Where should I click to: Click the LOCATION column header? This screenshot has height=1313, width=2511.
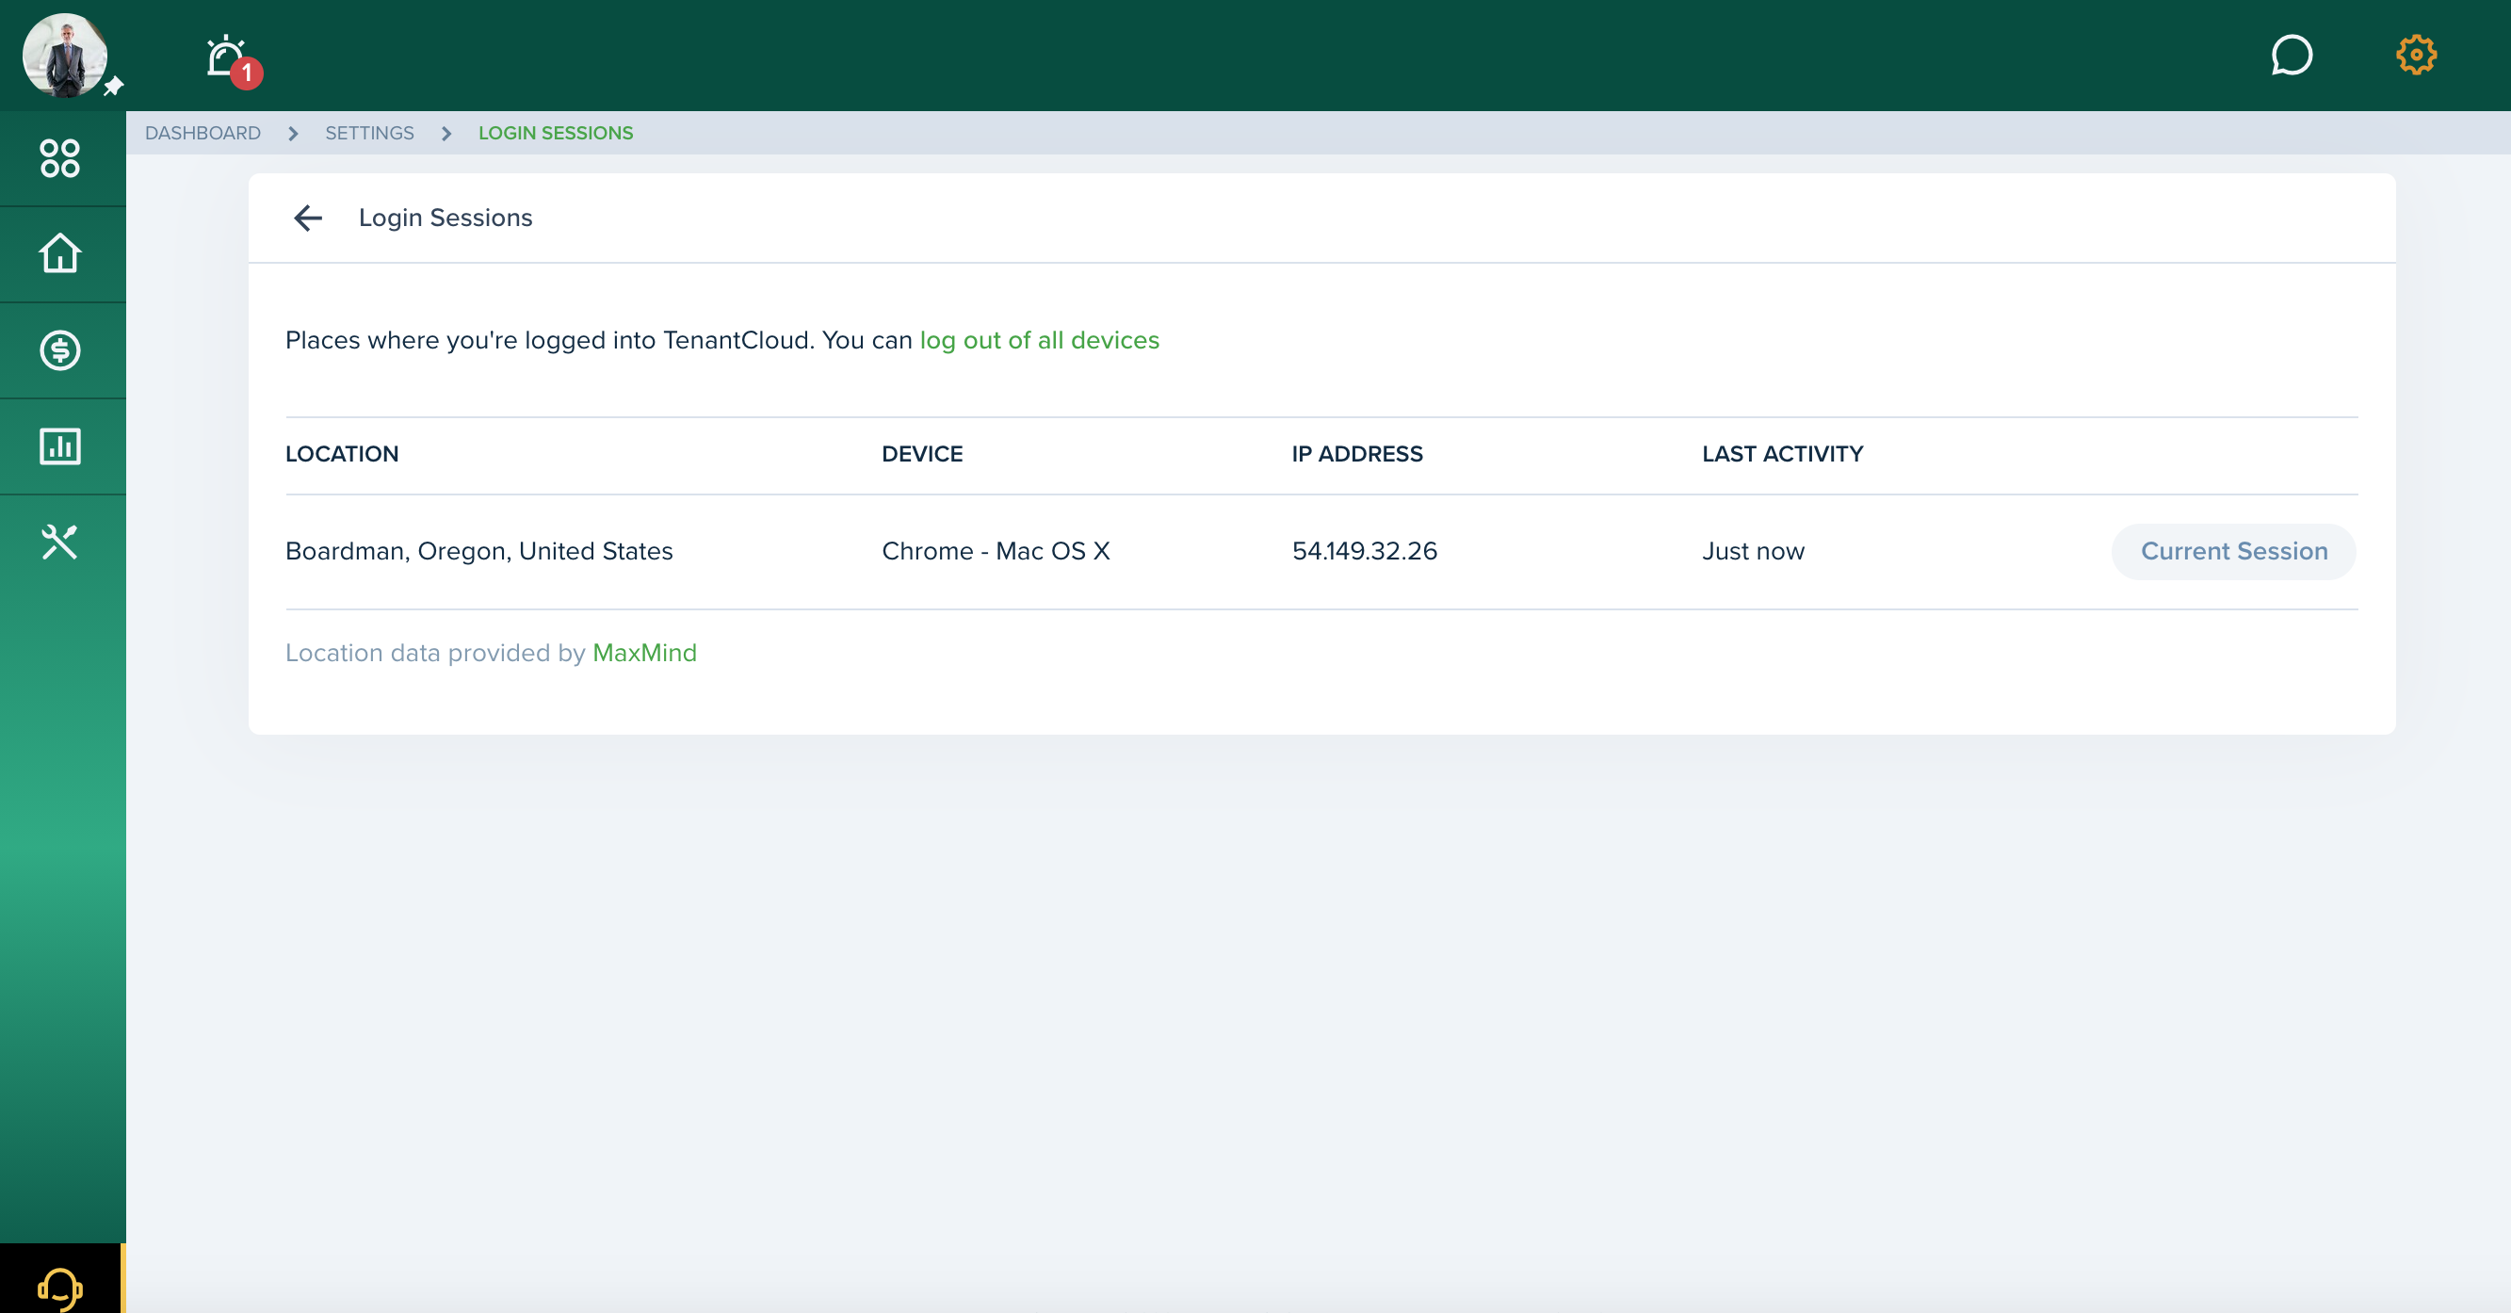click(342, 454)
